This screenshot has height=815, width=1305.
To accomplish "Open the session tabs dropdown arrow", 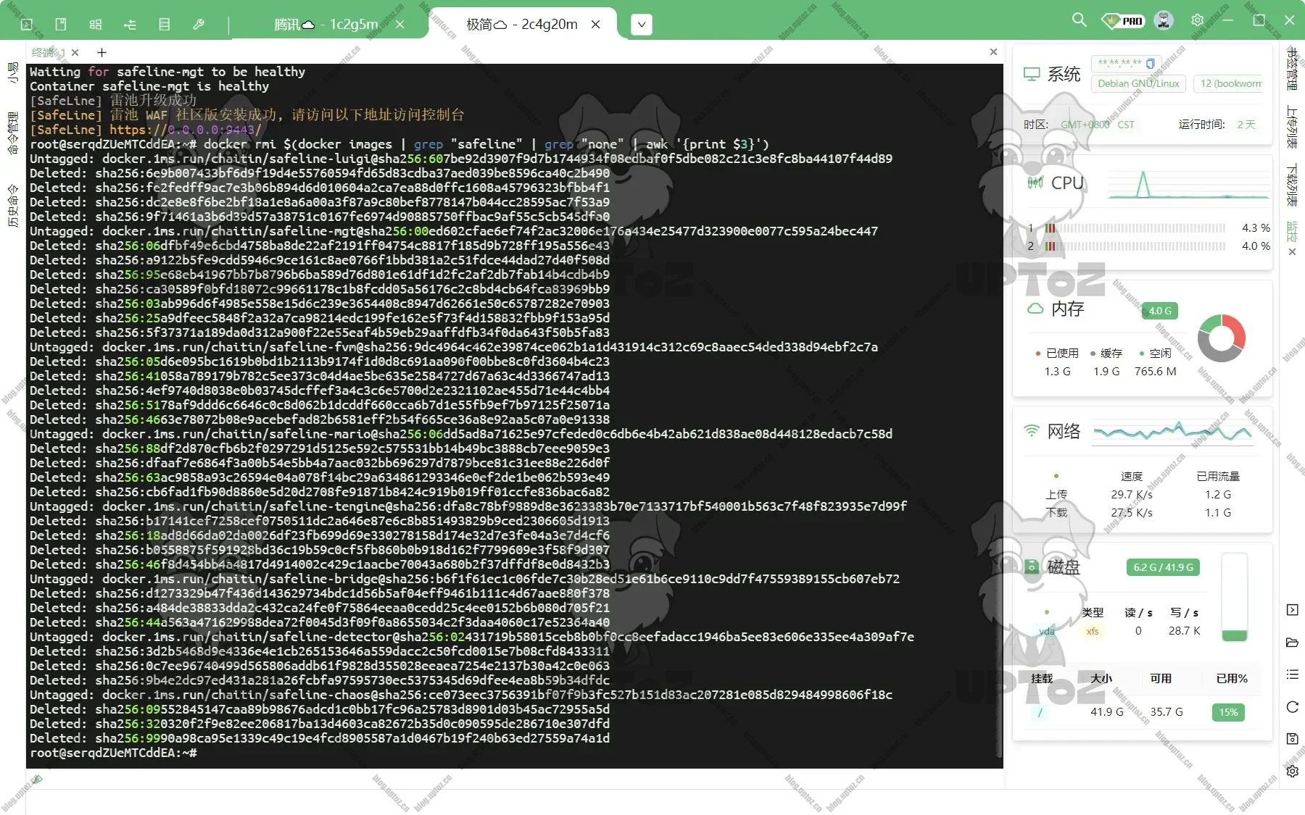I will point(642,25).
